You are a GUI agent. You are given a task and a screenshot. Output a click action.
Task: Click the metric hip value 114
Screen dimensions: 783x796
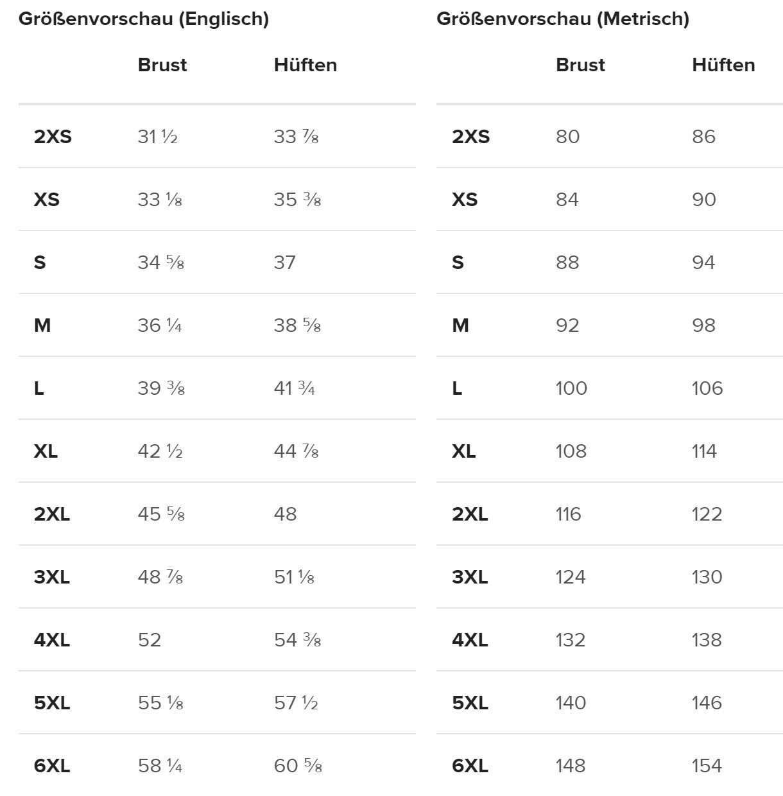pyautogui.click(x=704, y=451)
